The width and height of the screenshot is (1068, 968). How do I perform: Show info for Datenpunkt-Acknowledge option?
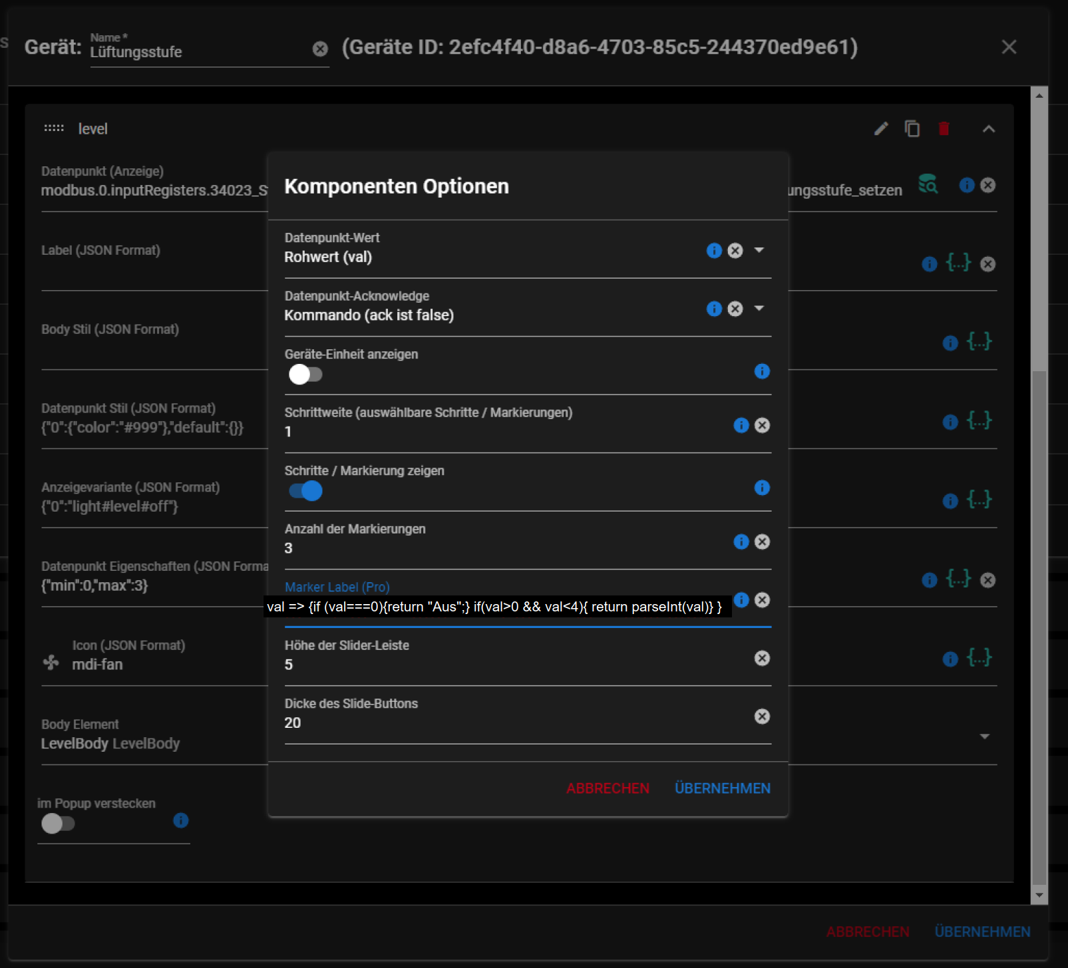[x=714, y=309]
